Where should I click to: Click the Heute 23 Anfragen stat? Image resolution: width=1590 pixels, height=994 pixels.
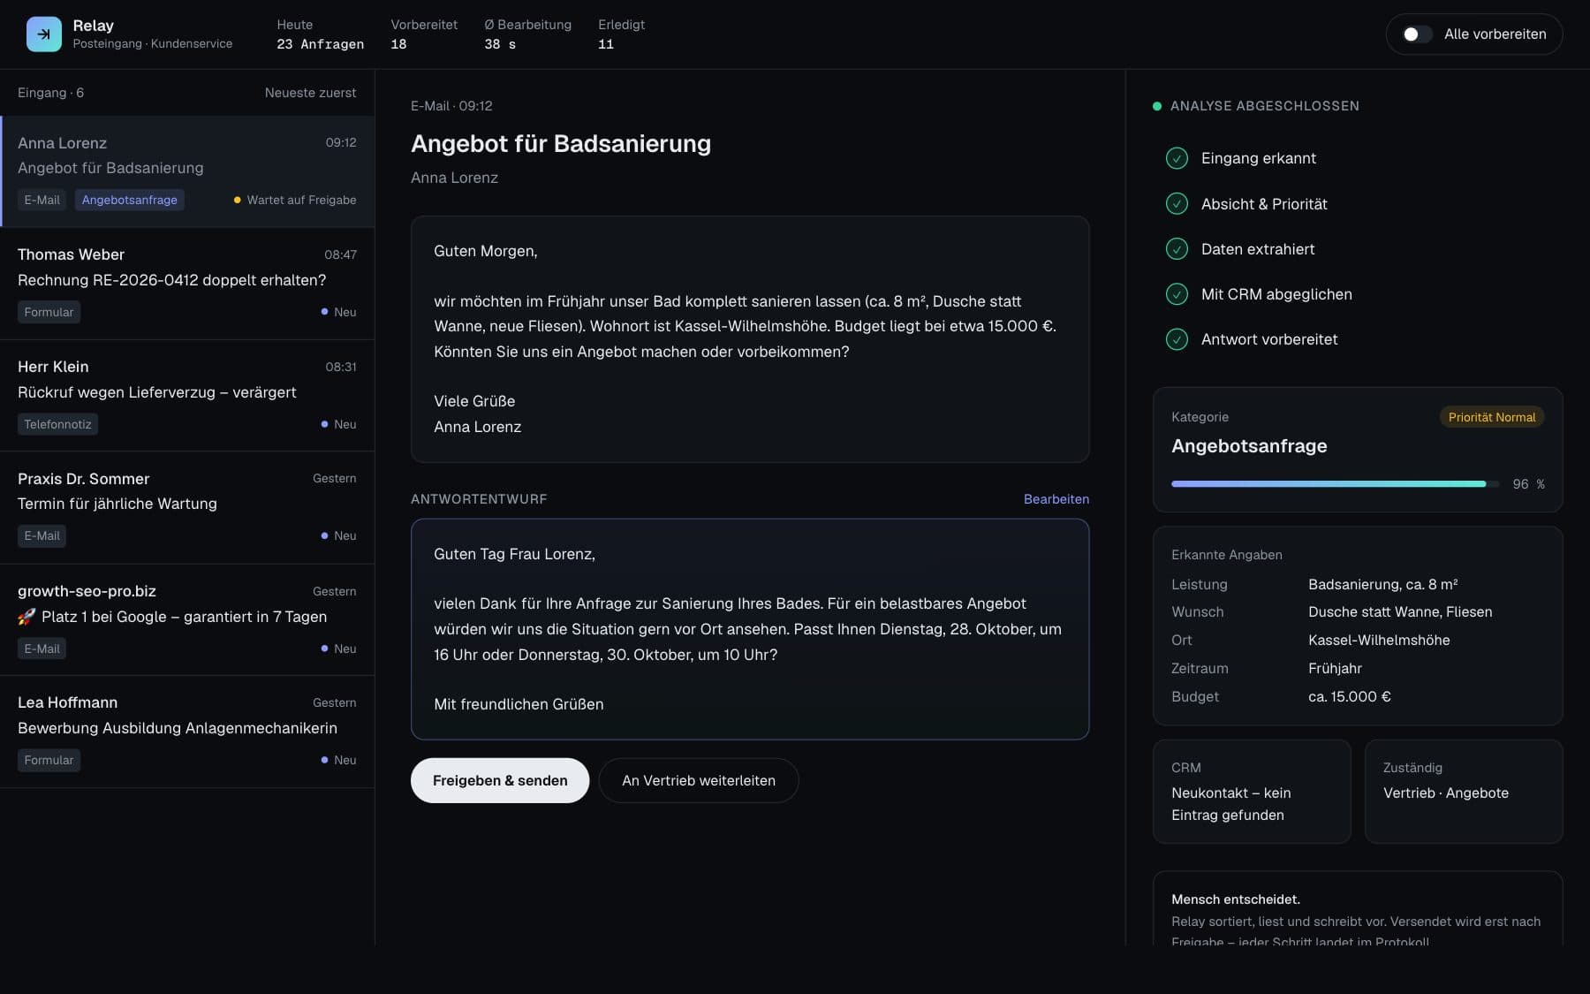(x=320, y=34)
